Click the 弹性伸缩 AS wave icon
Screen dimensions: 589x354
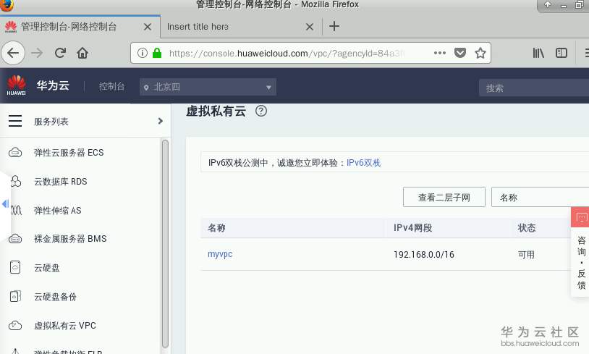coord(16,210)
